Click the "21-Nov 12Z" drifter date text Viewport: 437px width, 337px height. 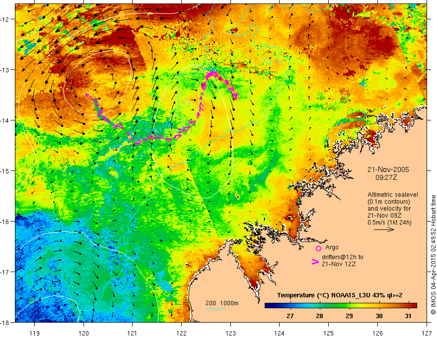(x=339, y=264)
